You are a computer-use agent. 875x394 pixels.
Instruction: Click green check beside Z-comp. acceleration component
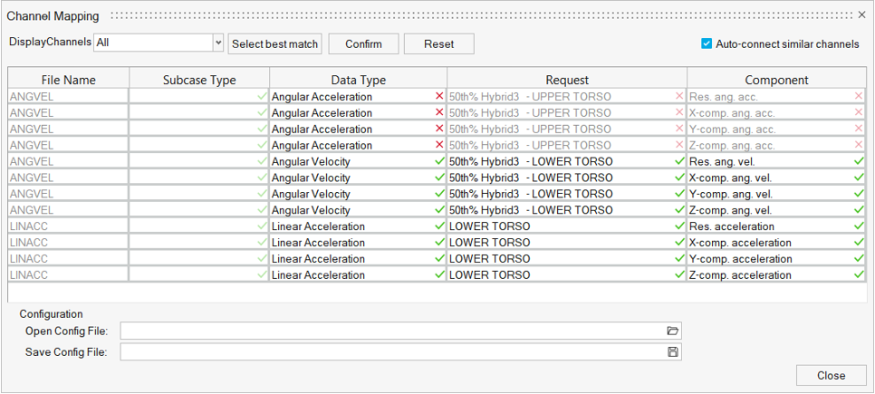click(x=859, y=275)
